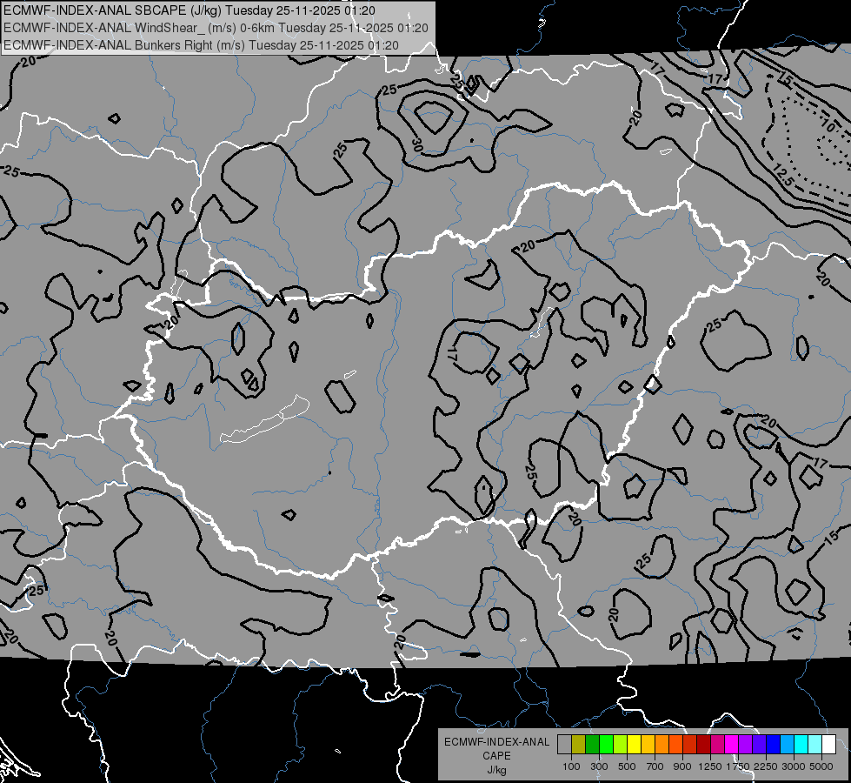Click the 30 contour label
Image resolution: width=851 pixels, height=783 pixels.
click(x=417, y=144)
